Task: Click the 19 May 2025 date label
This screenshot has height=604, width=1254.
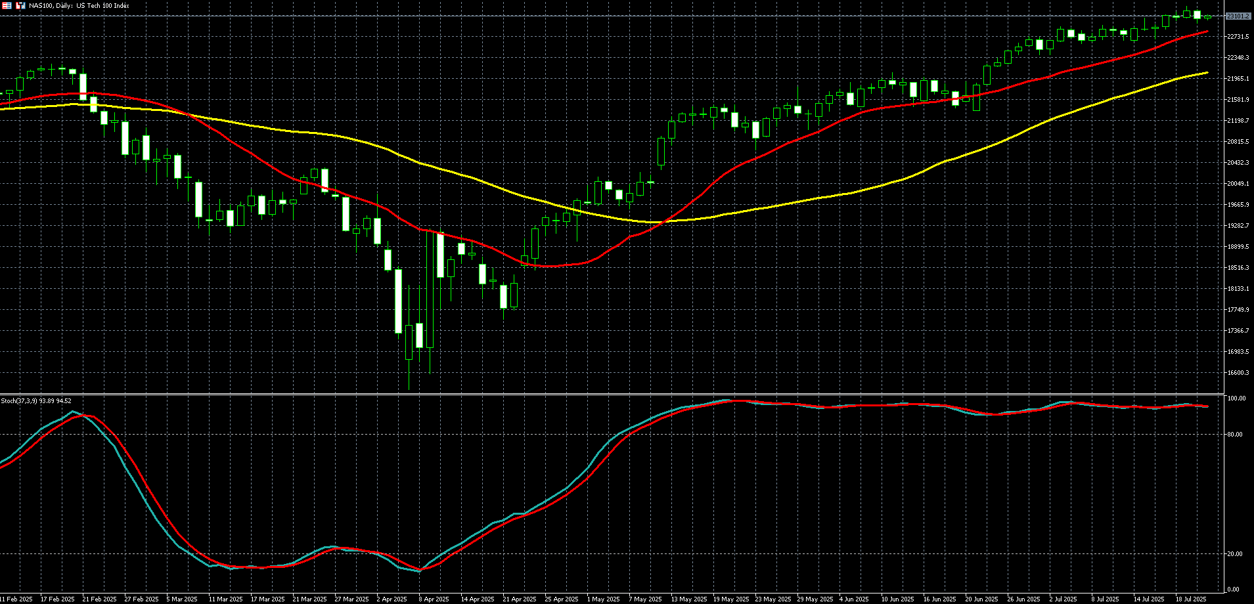Action: point(731,599)
